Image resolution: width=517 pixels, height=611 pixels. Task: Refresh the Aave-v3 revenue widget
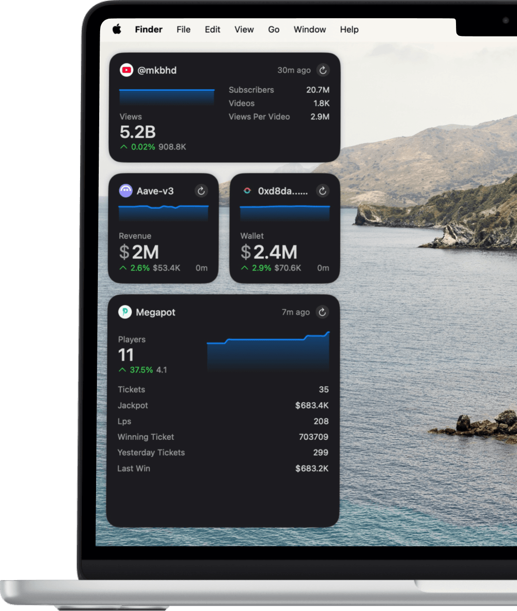point(201,191)
